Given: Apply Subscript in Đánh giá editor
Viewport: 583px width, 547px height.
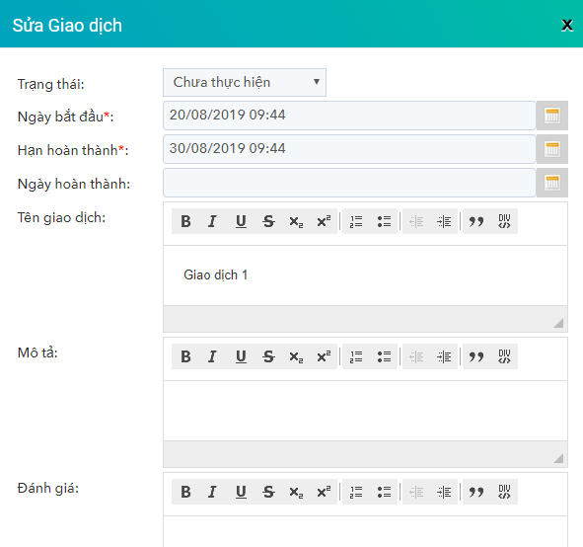Looking at the screenshot, I should coord(296,492).
